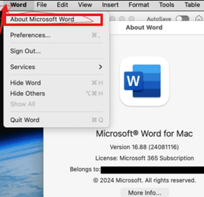This screenshot has height=197, width=204.
Task: Open the Edit menu
Action: (x=62, y=5)
